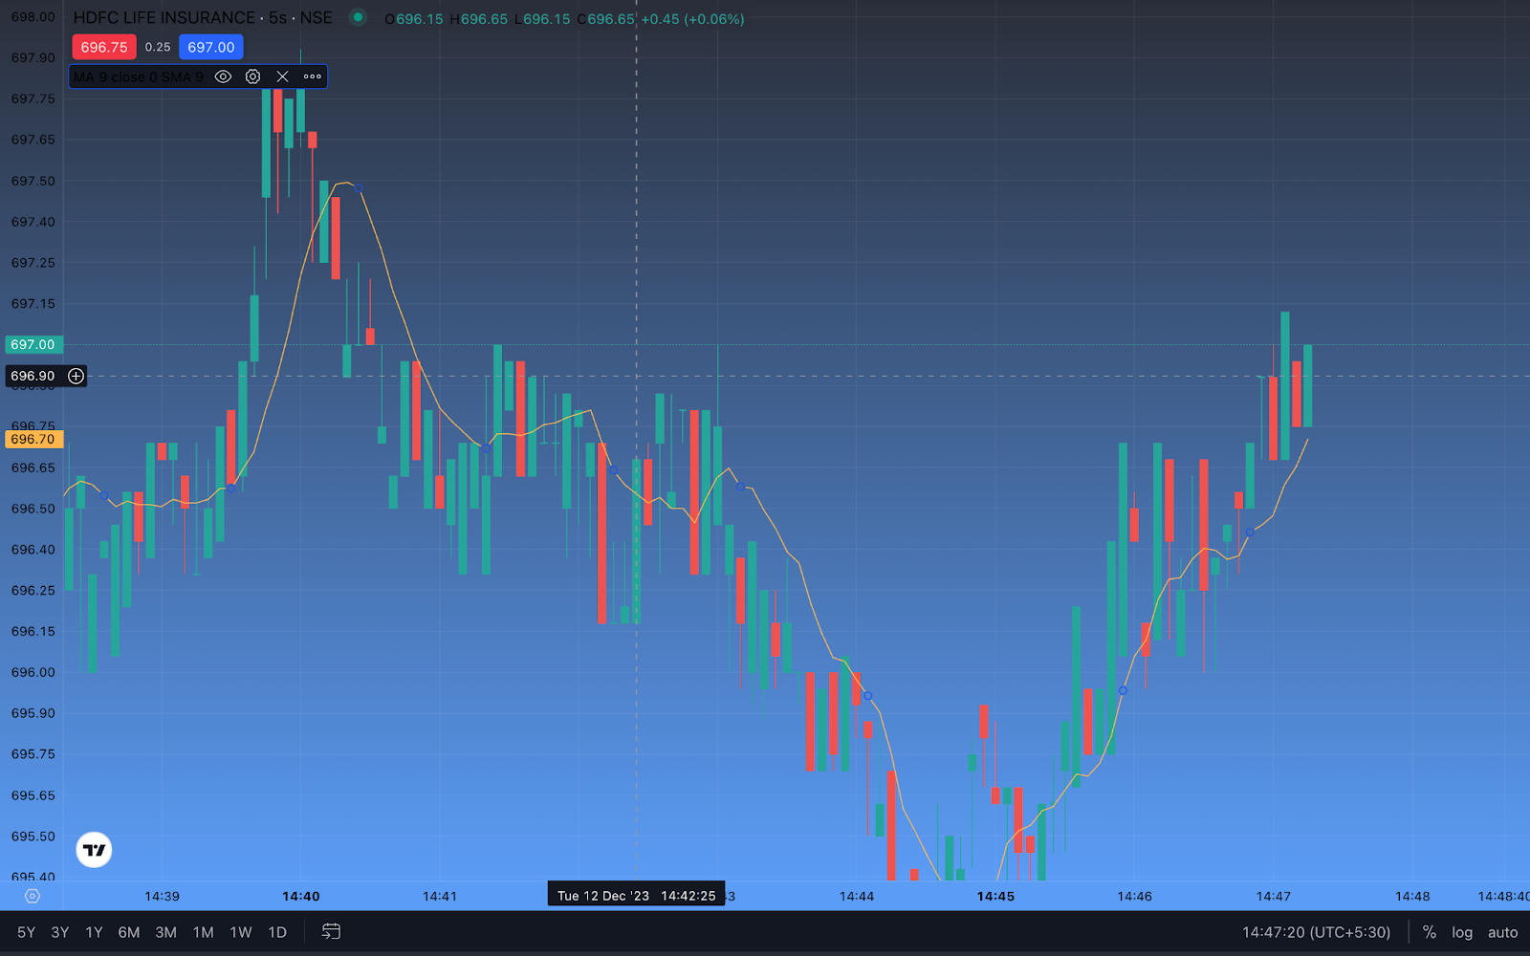The width and height of the screenshot is (1530, 956).
Task: Click the orange 696.70 MA price label
Action: pos(33,439)
